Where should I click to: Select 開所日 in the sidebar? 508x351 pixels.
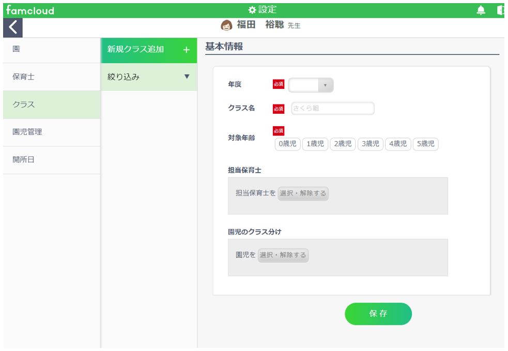pos(52,160)
